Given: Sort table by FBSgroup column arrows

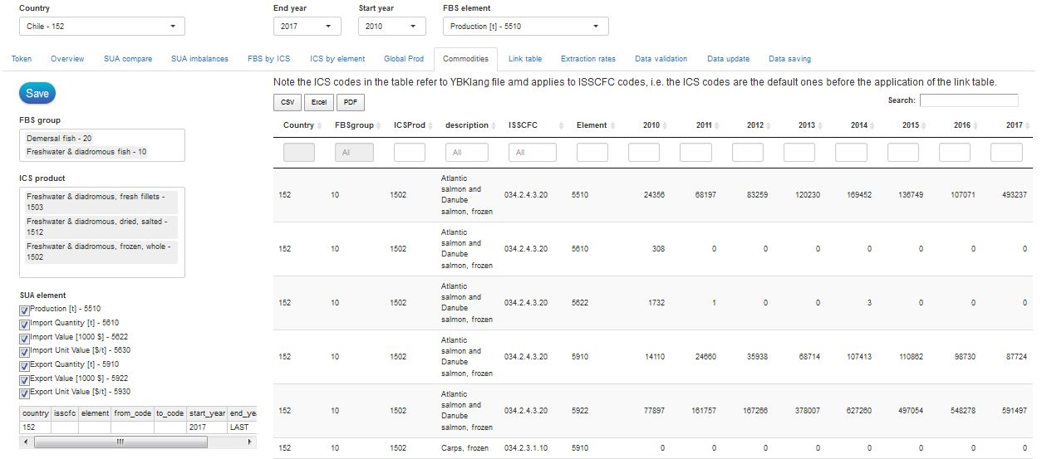Looking at the screenshot, I should [x=379, y=125].
